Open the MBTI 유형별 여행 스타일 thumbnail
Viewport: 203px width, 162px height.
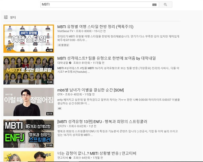pyautogui.click(x=29, y=39)
